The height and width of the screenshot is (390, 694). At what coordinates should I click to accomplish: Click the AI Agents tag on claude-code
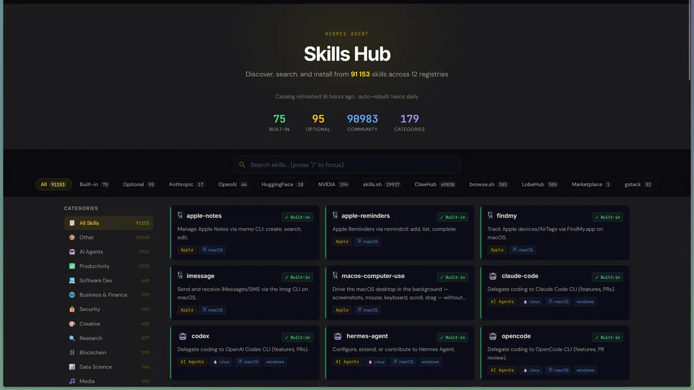coord(501,302)
